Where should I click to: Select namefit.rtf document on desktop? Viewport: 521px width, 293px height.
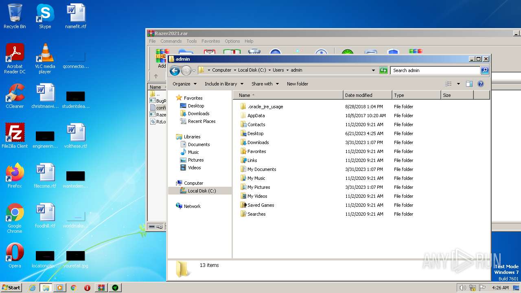[x=76, y=16]
